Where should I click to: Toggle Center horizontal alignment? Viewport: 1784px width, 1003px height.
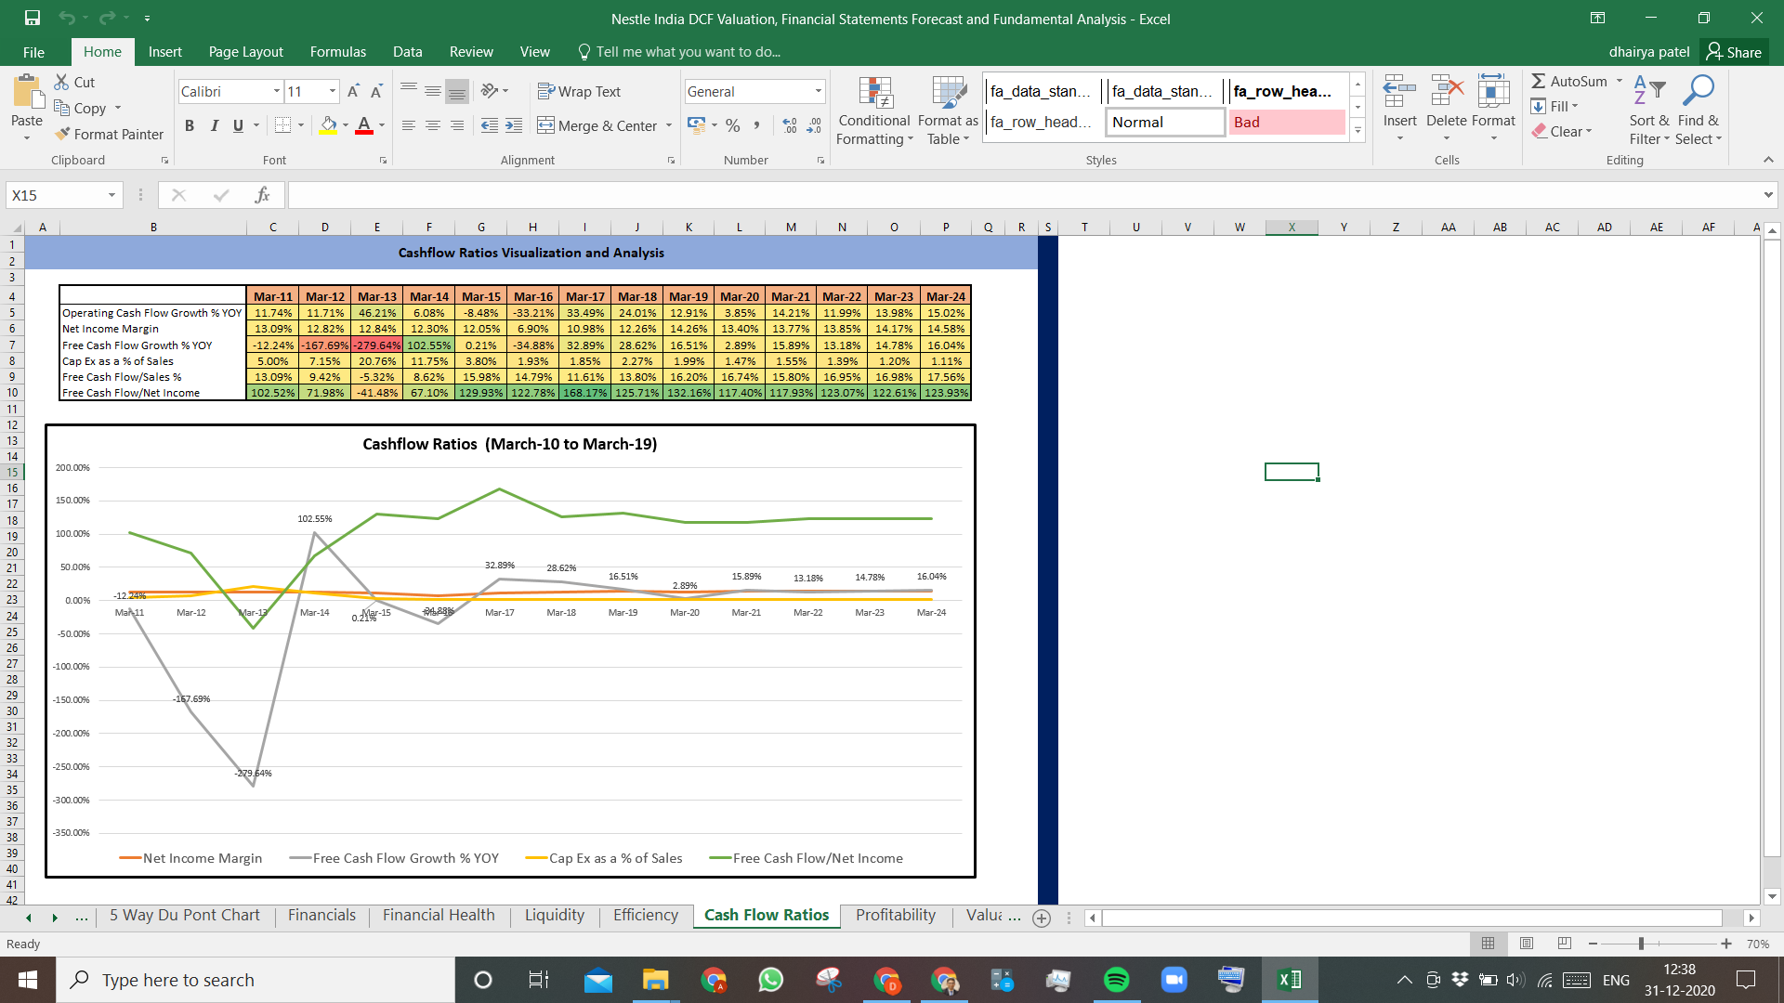click(433, 125)
